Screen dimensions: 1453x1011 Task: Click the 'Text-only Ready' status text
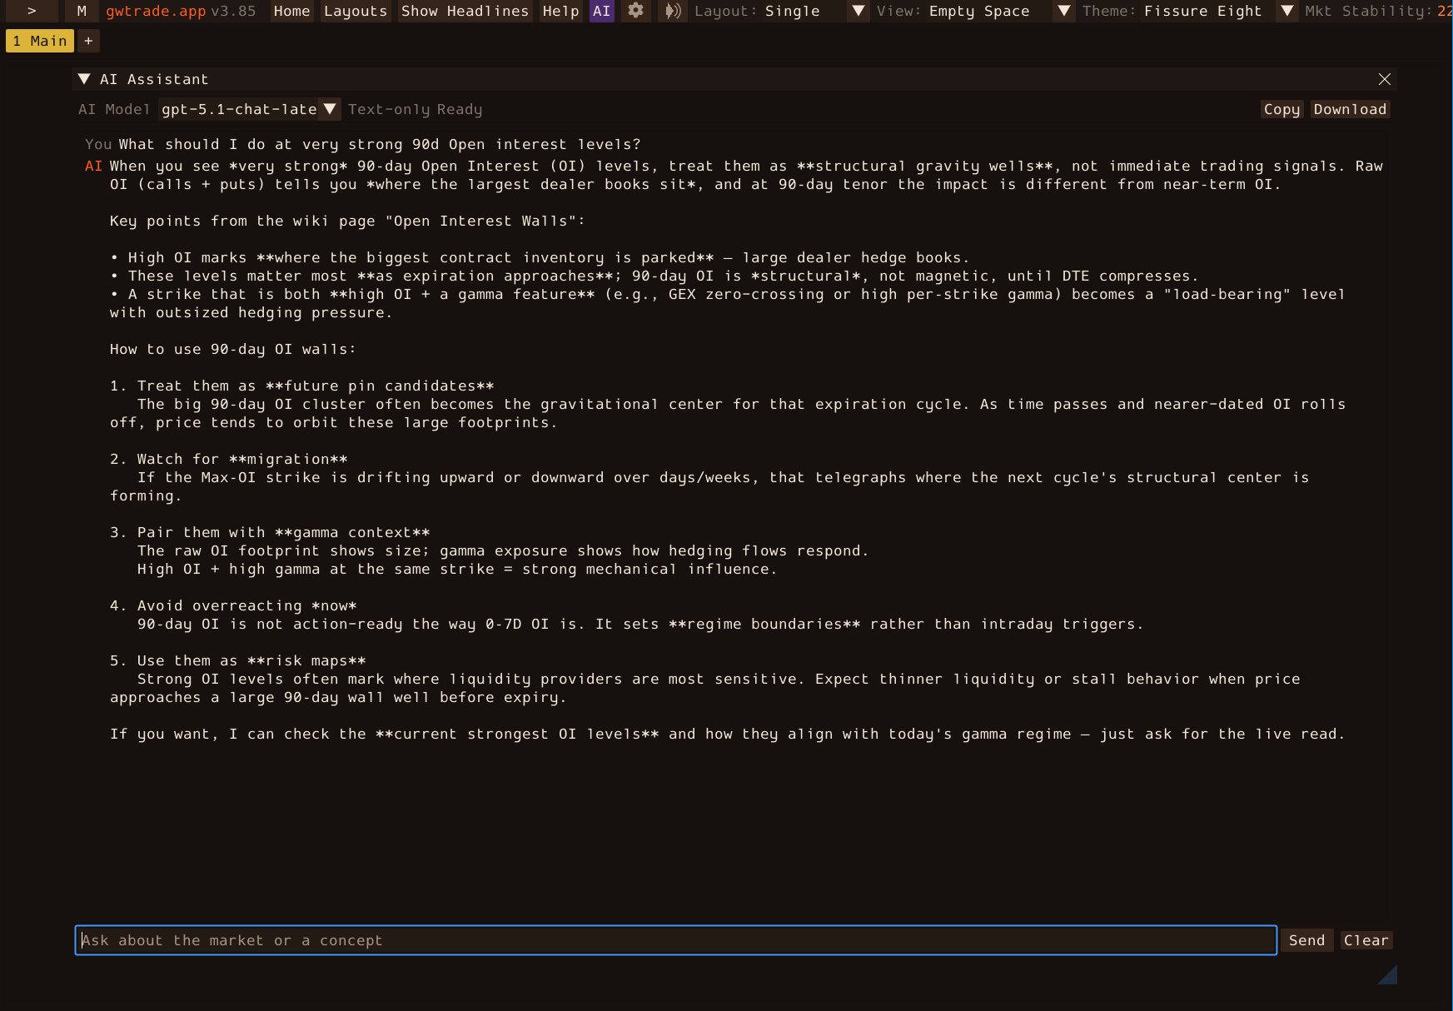point(415,109)
